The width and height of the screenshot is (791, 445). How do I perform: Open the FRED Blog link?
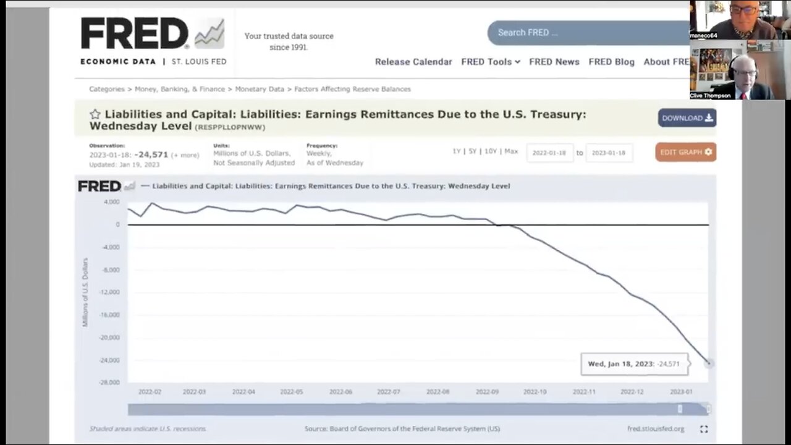point(611,62)
